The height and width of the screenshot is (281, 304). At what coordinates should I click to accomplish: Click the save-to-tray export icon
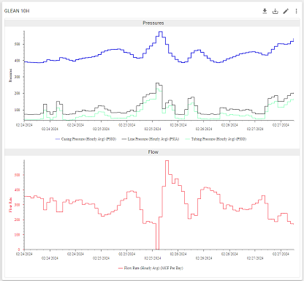(x=275, y=11)
